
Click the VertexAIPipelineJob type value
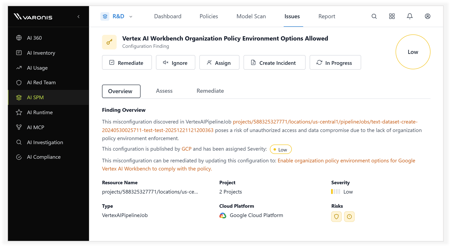tap(125, 215)
